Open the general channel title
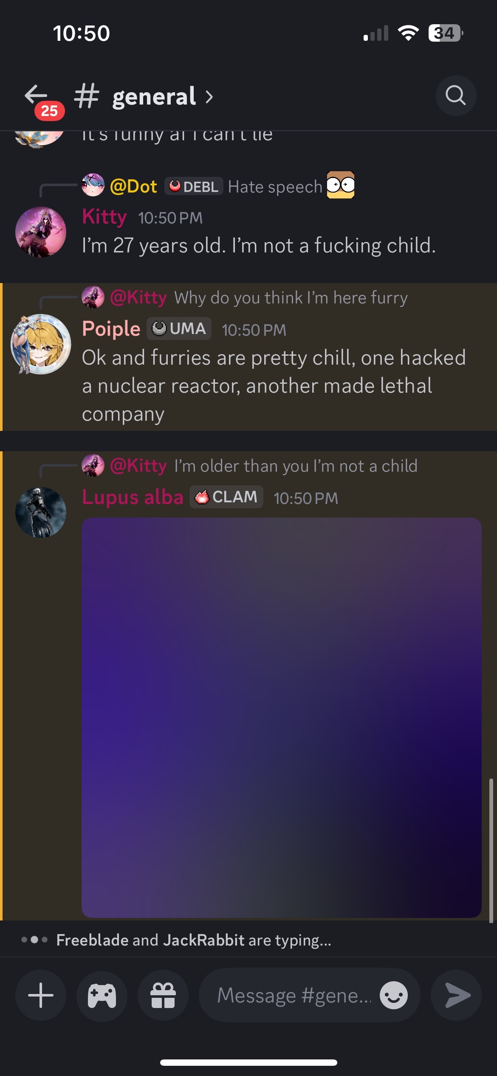Image resolution: width=497 pixels, height=1076 pixels. 154,96
